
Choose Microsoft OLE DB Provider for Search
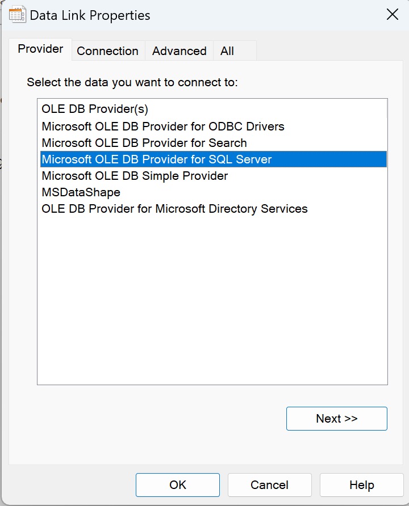tap(144, 143)
